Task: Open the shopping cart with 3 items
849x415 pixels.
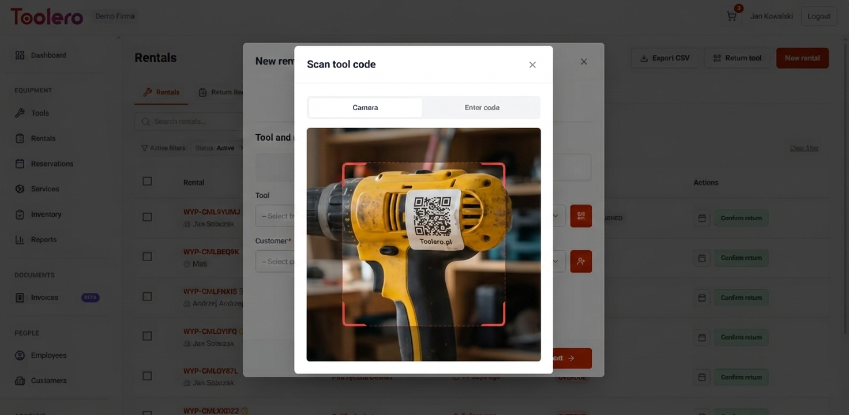Action: pyautogui.click(x=730, y=15)
